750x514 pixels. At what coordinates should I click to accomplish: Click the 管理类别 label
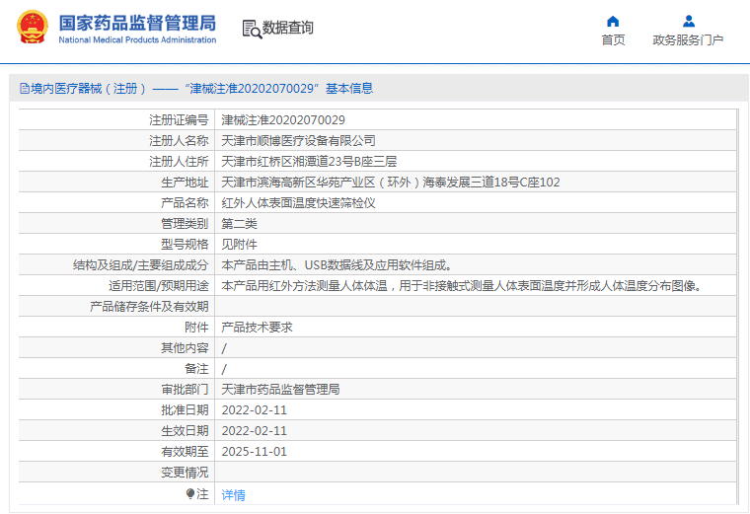pyautogui.click(x=185, y=224)
